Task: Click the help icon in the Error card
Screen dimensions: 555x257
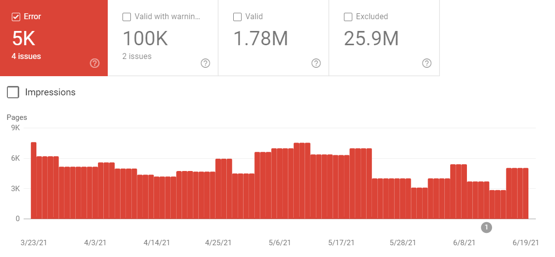Action: coord(95,63)
